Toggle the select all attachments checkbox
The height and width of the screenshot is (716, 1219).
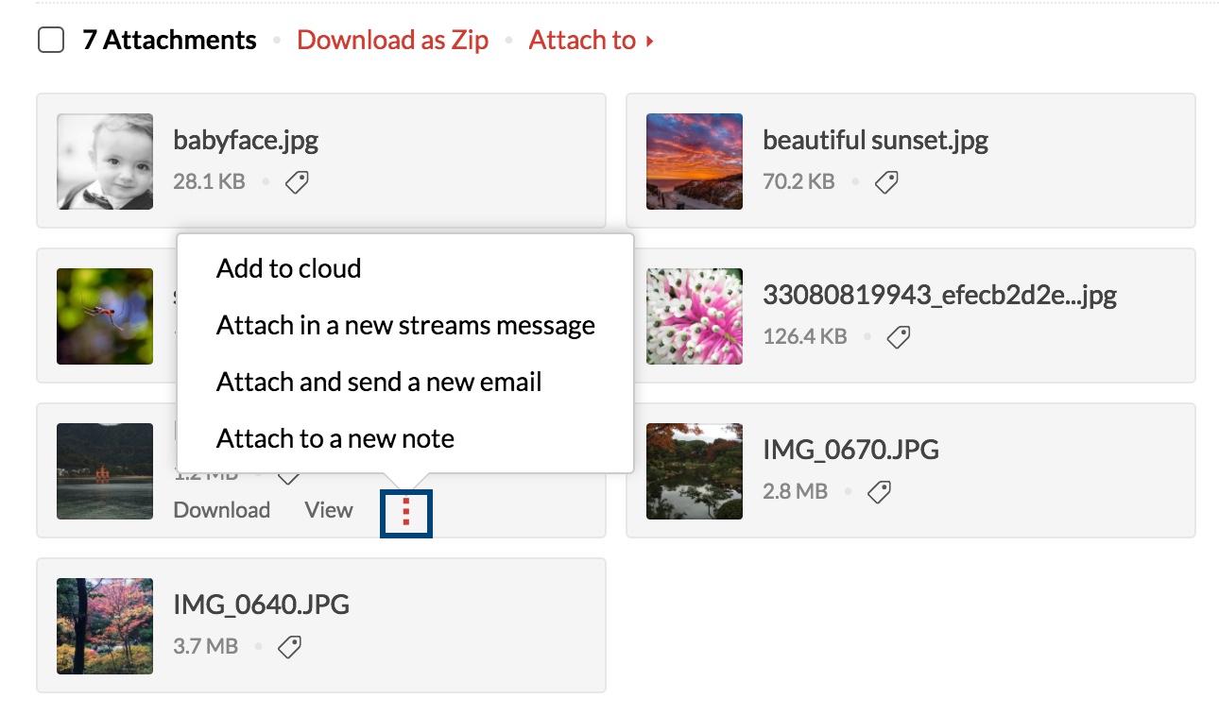[x=51, y=41]
